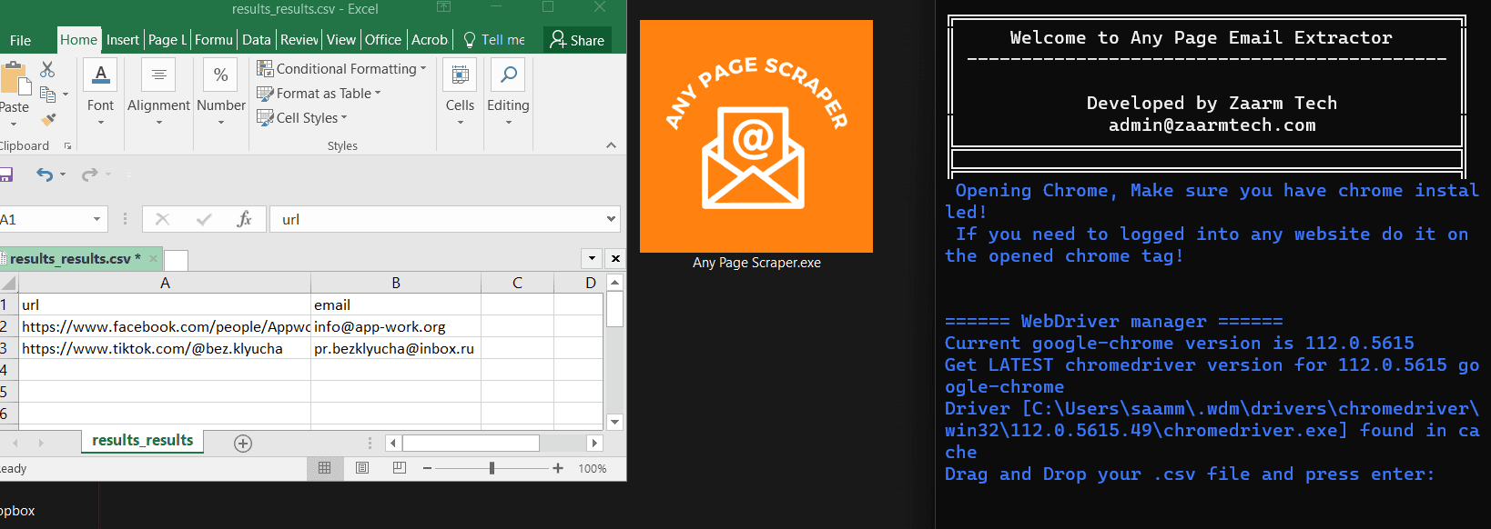Viewport: 1491px width, 529px height.
Task: Switch to the View ribbon tab
Action: click(x=341, y=40)
